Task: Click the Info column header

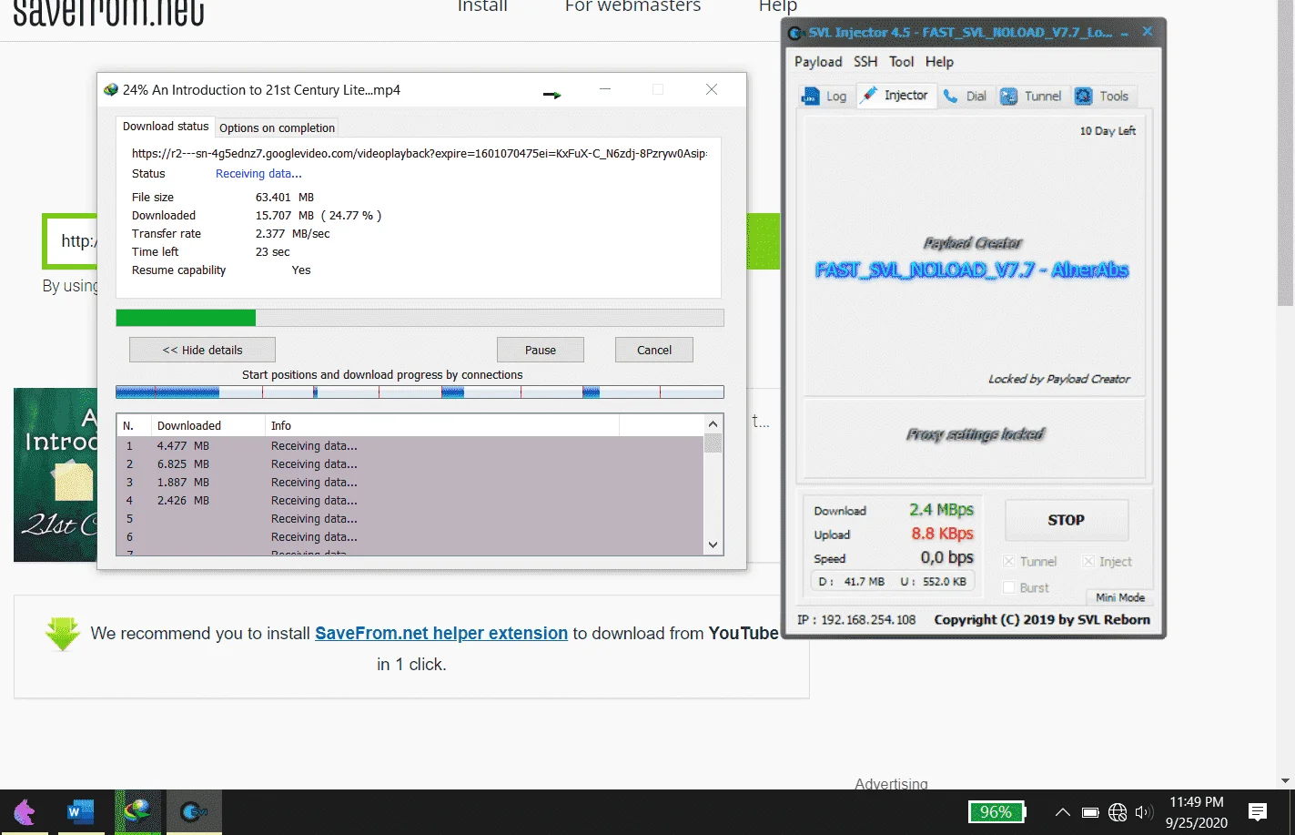Action: tap(442, 425)
